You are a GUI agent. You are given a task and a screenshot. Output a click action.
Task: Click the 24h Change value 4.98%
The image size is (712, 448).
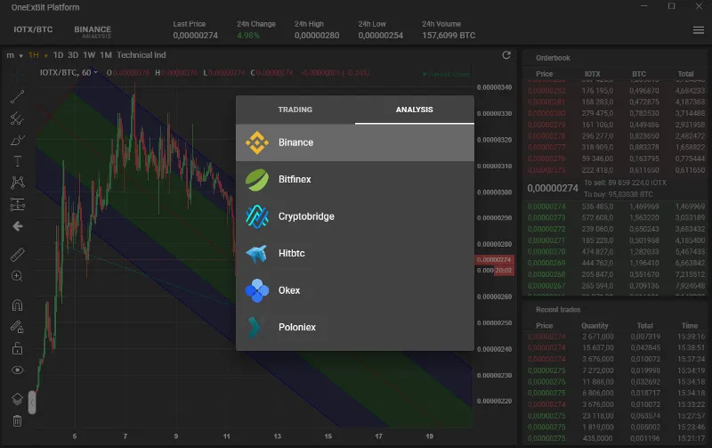(248, 36)
